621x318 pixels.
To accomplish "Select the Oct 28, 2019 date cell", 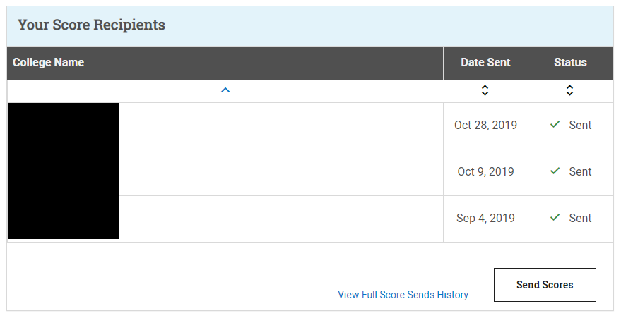I will 485,126.
